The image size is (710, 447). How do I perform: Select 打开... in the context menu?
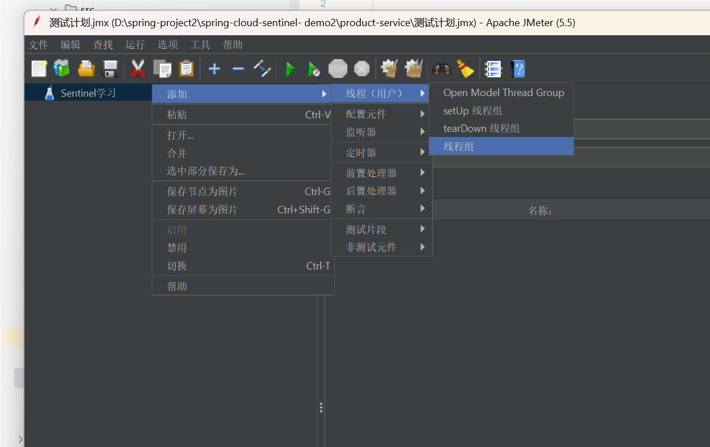click(243, 135)
